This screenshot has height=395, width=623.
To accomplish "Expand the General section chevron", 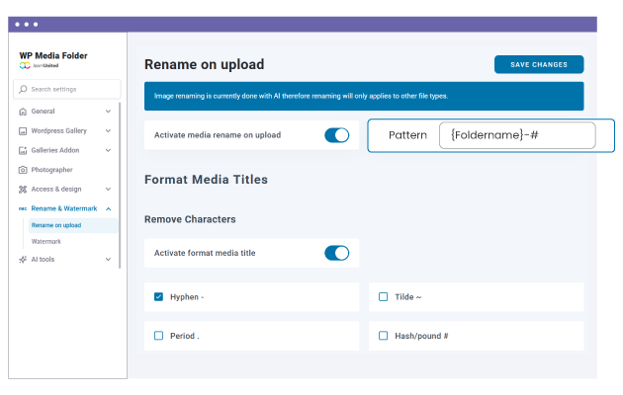I will click(x=108, y=112).
